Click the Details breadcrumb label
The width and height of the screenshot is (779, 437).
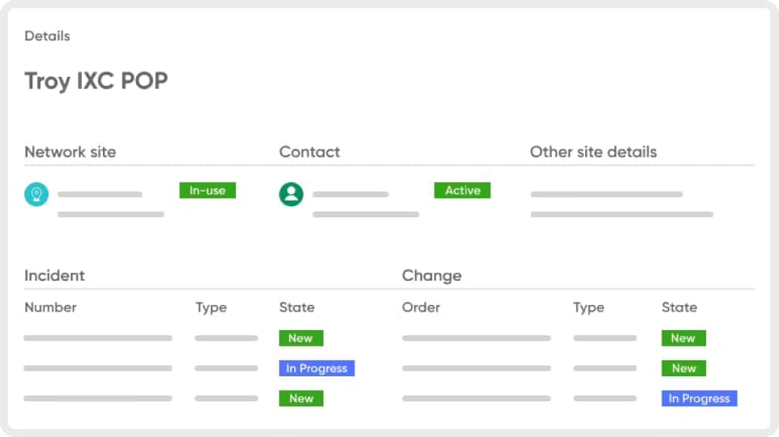[x=47, y=36]
